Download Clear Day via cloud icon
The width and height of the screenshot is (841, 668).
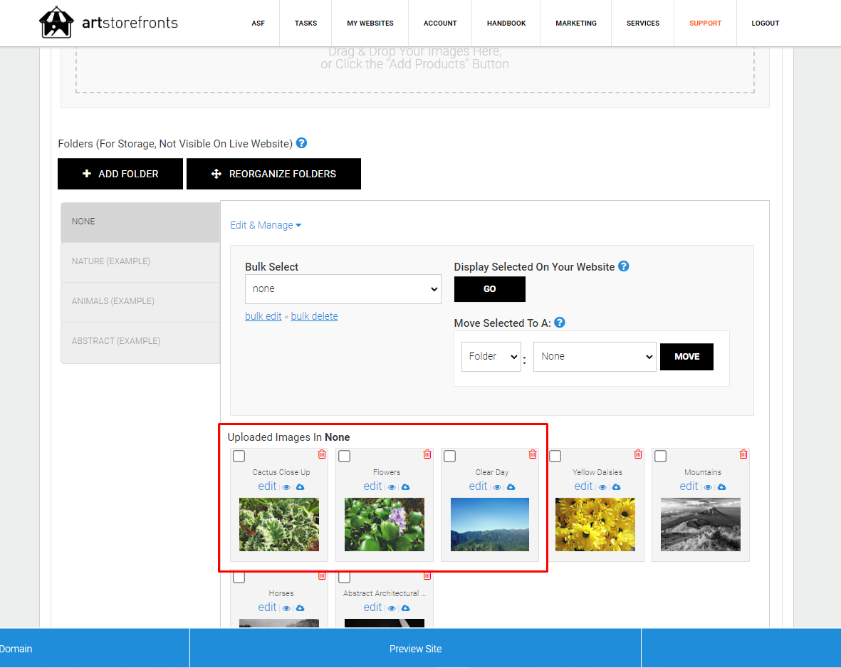511,487
